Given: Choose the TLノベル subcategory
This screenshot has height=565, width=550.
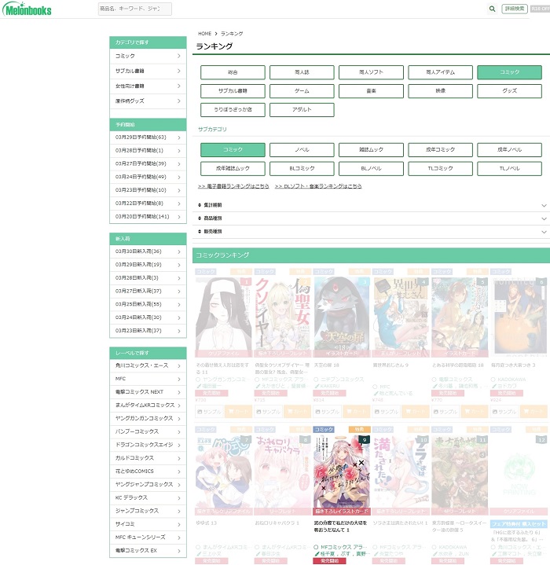Looking at the screenshot, I should click(x=509, y=168).
